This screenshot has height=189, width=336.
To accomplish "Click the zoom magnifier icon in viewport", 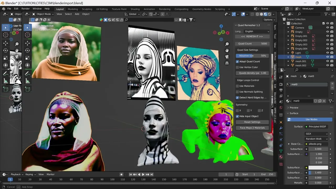I will click(x=227, y=44).
